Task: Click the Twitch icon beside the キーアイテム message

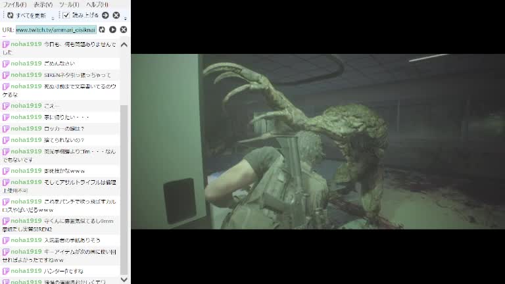Action: pos(6,252)
